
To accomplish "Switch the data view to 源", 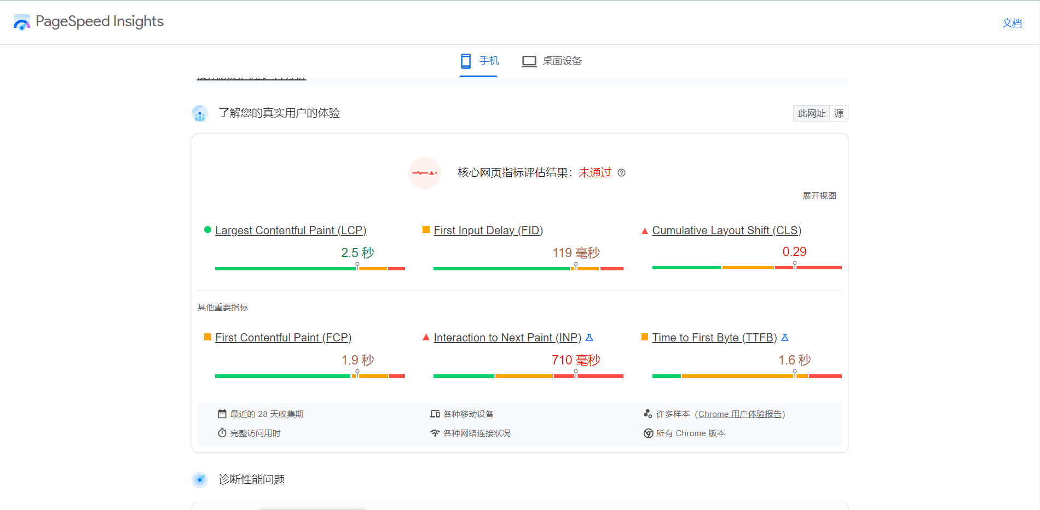I will [838, 113].
